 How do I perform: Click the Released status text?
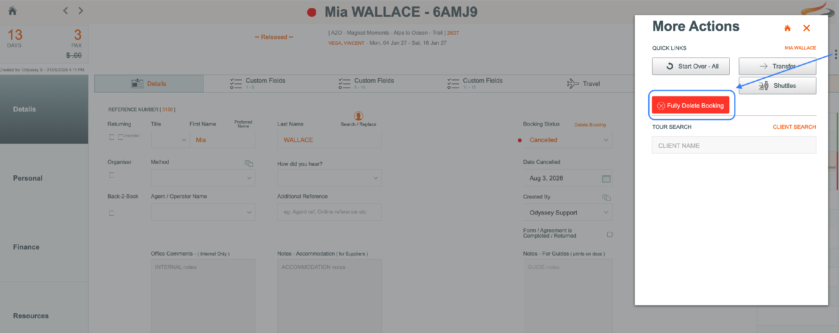(274, 37)
